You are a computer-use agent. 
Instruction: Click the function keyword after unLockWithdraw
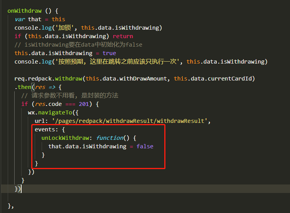(110, 138)
